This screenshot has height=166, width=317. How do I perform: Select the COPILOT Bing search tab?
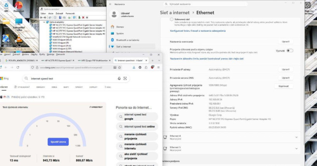[93, 87]
